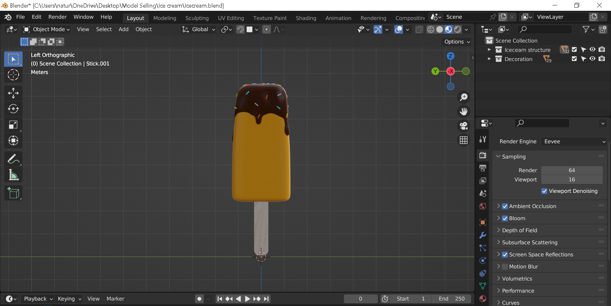The image size is (611, 306).
Task: Open the Scene properties tab
Action: pos(483,193)
